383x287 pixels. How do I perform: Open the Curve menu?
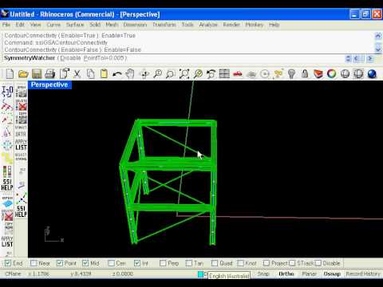(x=53, y=25)
